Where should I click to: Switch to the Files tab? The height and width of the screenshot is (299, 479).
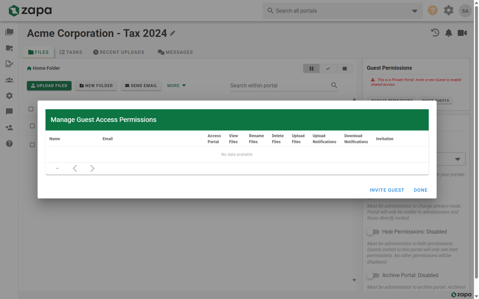[39, 52]
